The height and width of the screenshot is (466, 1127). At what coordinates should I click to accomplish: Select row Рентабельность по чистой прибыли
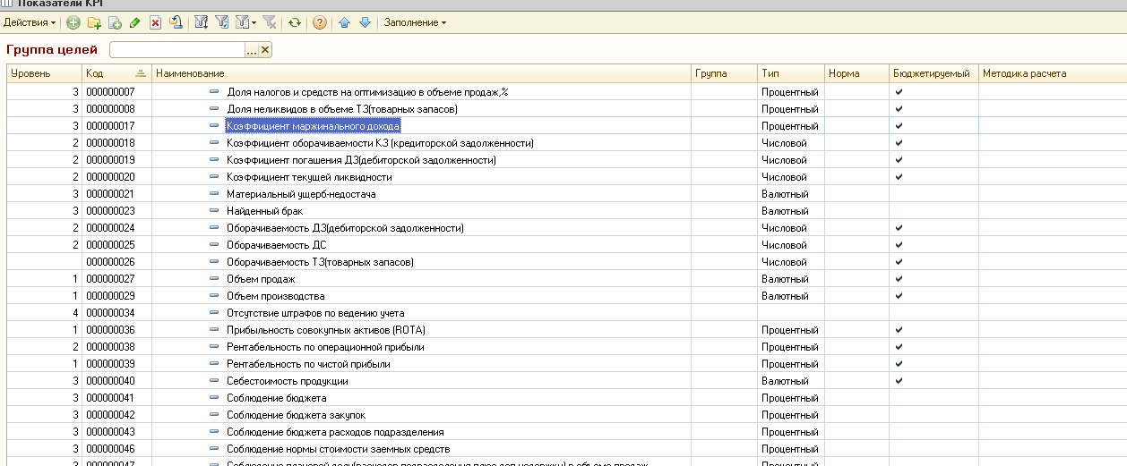coord(566,364)
